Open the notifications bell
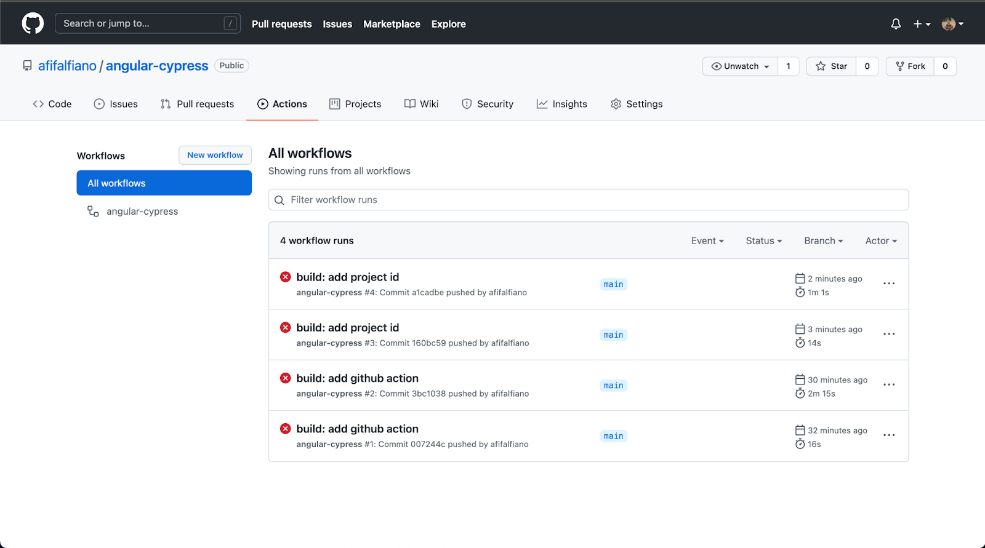 click(x=896, y=24)
